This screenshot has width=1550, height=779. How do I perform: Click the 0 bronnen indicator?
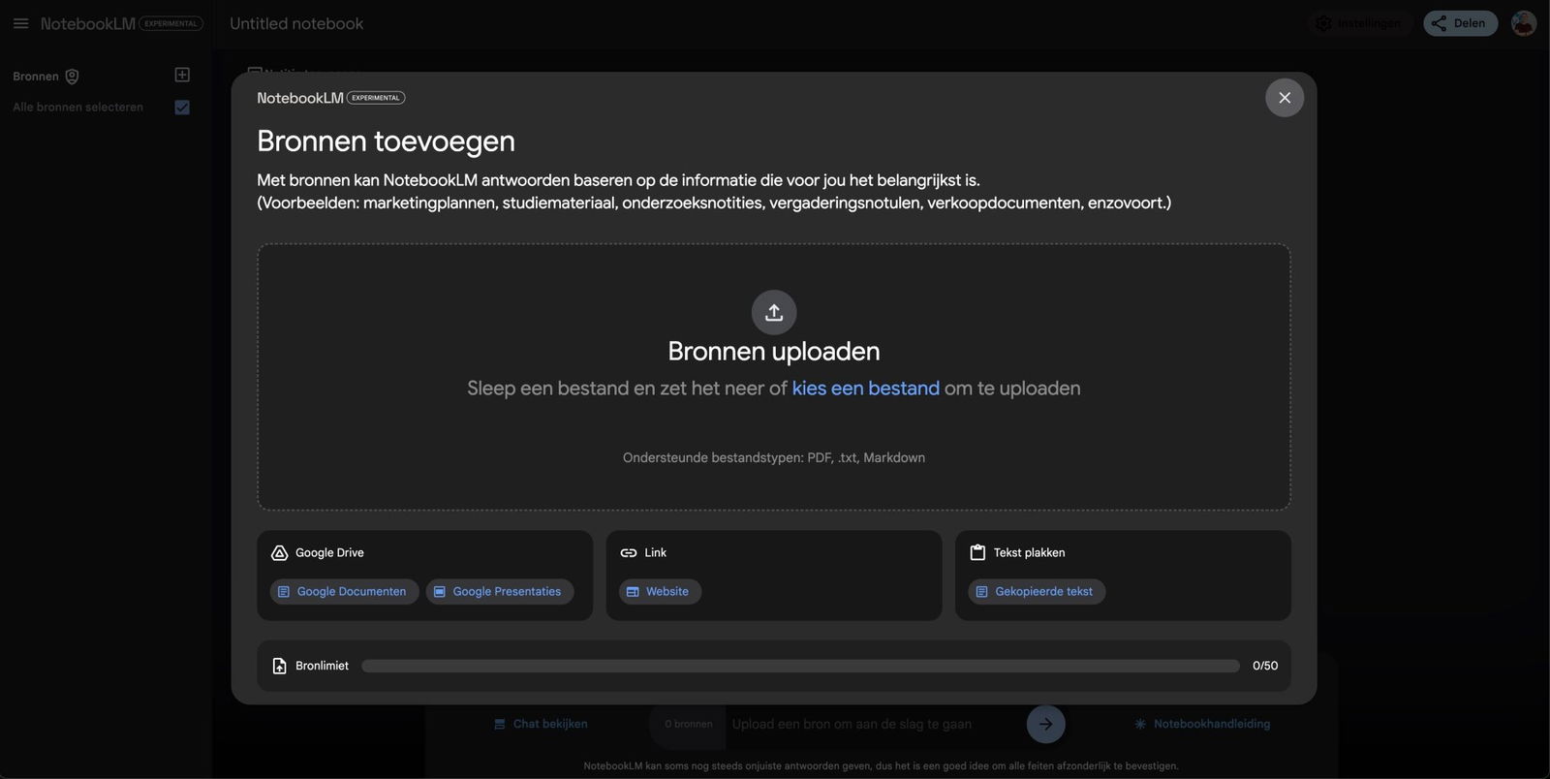tap(688, 724)
